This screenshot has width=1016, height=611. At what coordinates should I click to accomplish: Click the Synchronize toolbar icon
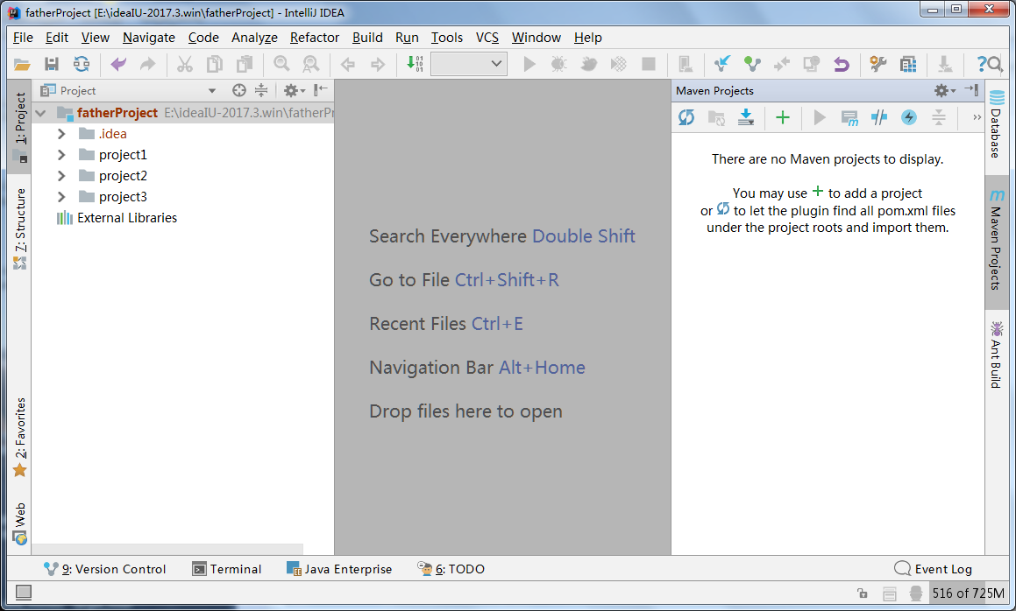(81, 64)
